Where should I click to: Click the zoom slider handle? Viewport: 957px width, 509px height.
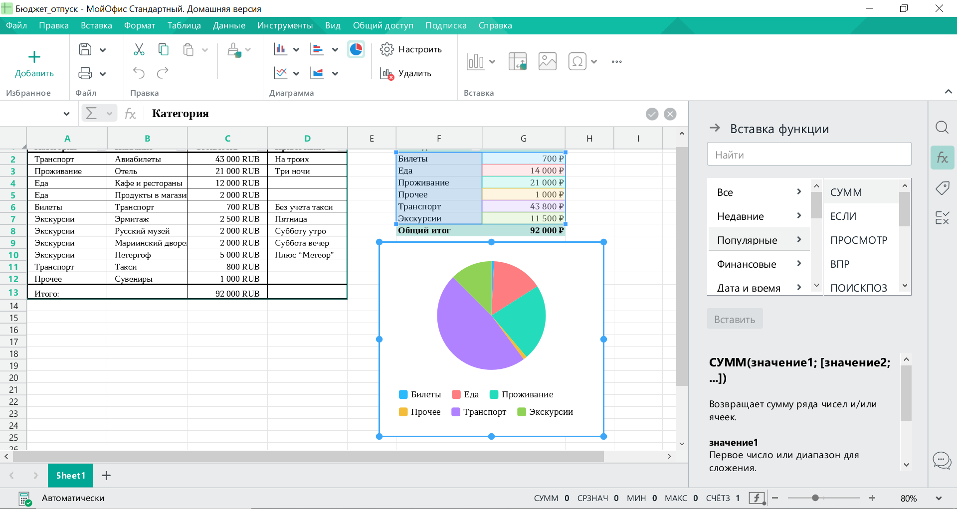(815, 498)
